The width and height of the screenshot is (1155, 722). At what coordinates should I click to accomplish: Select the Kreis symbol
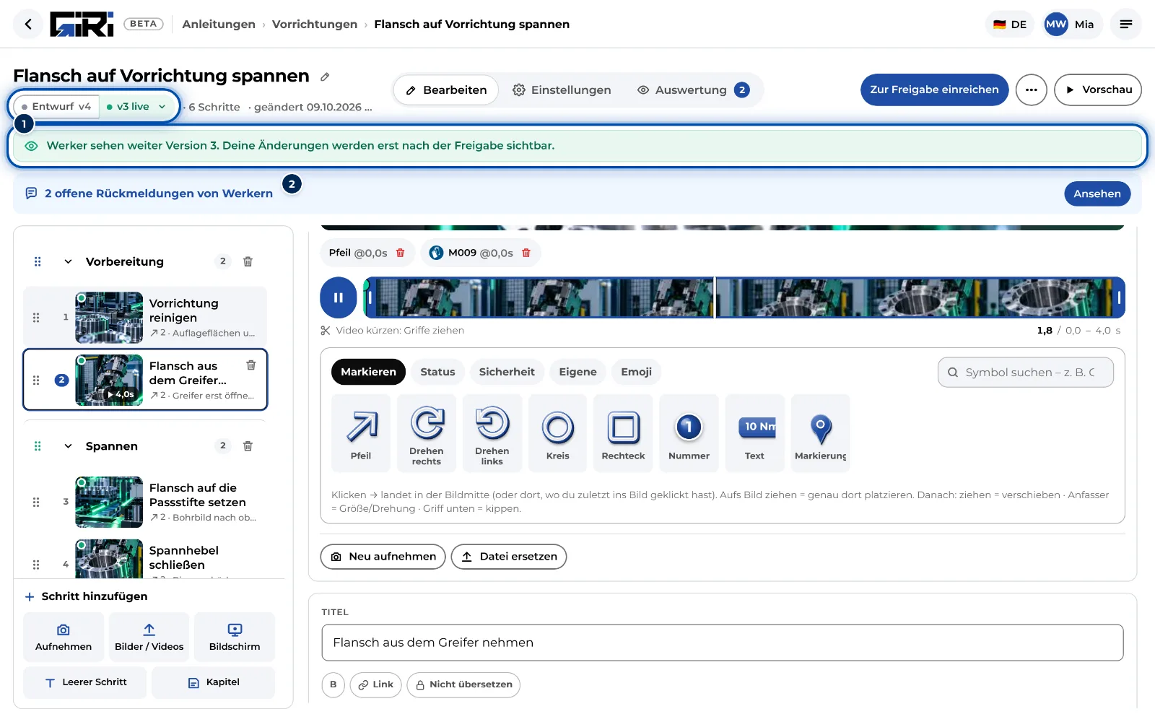pyautogui.click(x=558, y=433)
